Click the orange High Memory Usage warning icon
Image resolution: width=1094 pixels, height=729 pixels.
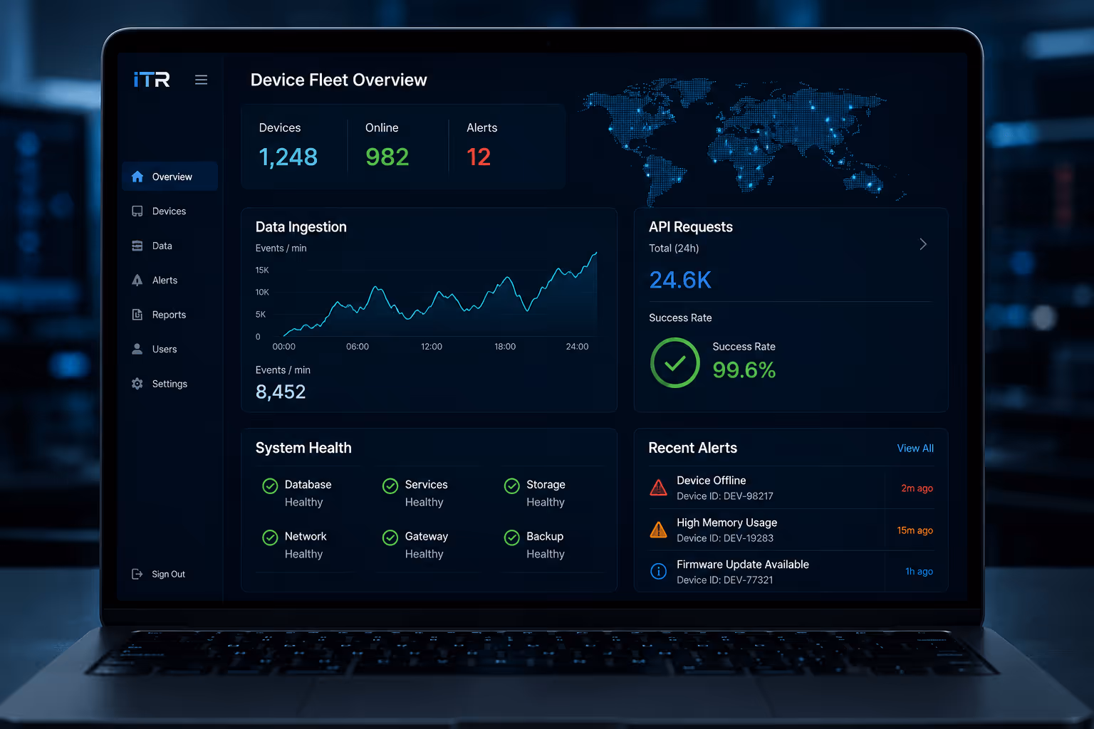click(659, 530)
